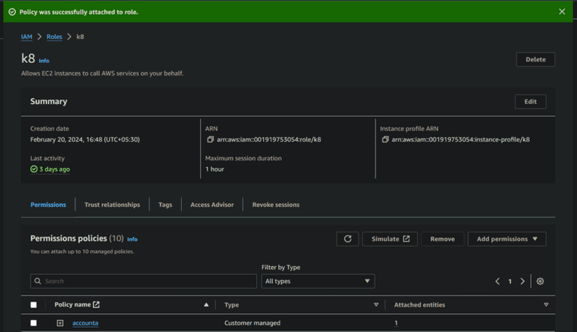The image size is (577, 332).
Task: Click the 3 days ago last activity link
Action: [x=54, y=169]
